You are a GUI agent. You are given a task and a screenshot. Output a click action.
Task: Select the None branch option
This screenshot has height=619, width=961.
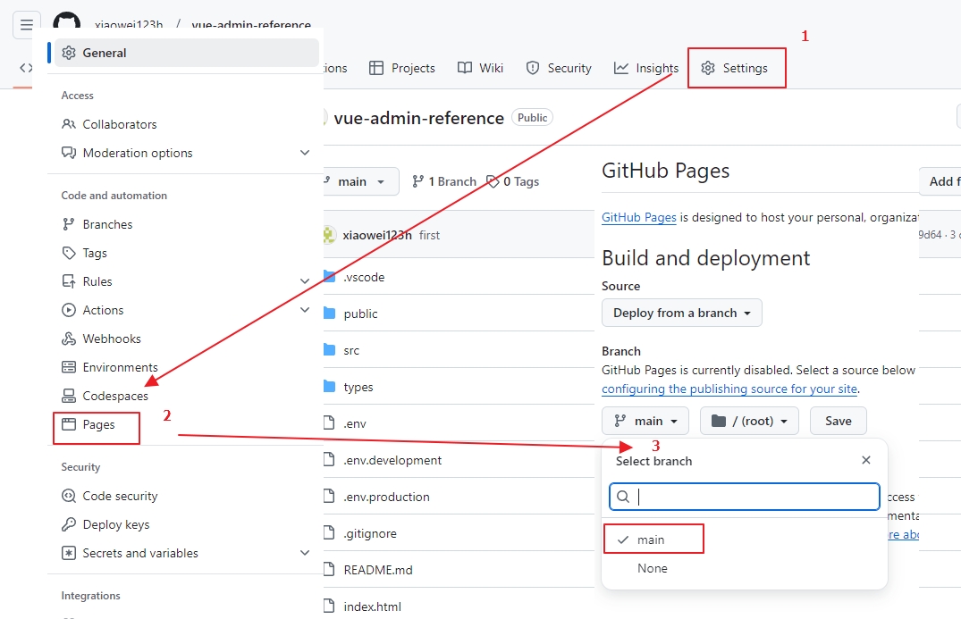(x=652, y=568)
